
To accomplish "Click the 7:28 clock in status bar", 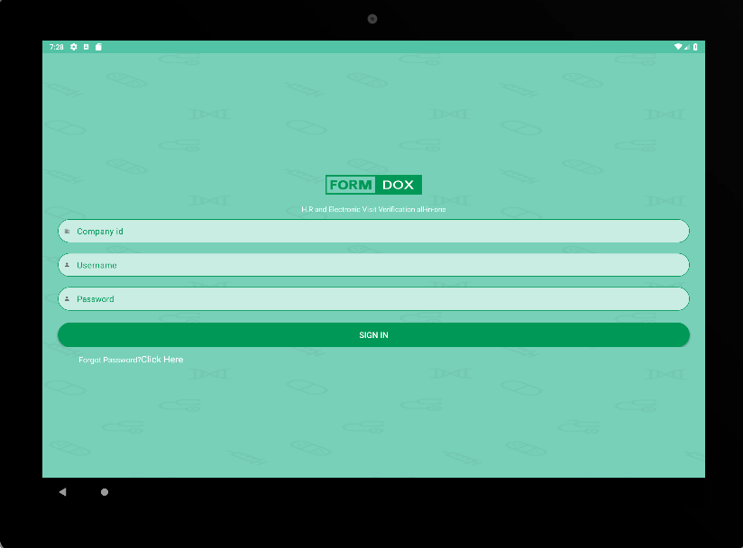I will click(57, 47).
